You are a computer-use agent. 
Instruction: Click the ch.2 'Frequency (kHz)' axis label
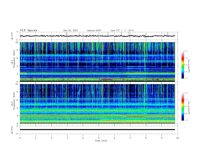(14, 101)
